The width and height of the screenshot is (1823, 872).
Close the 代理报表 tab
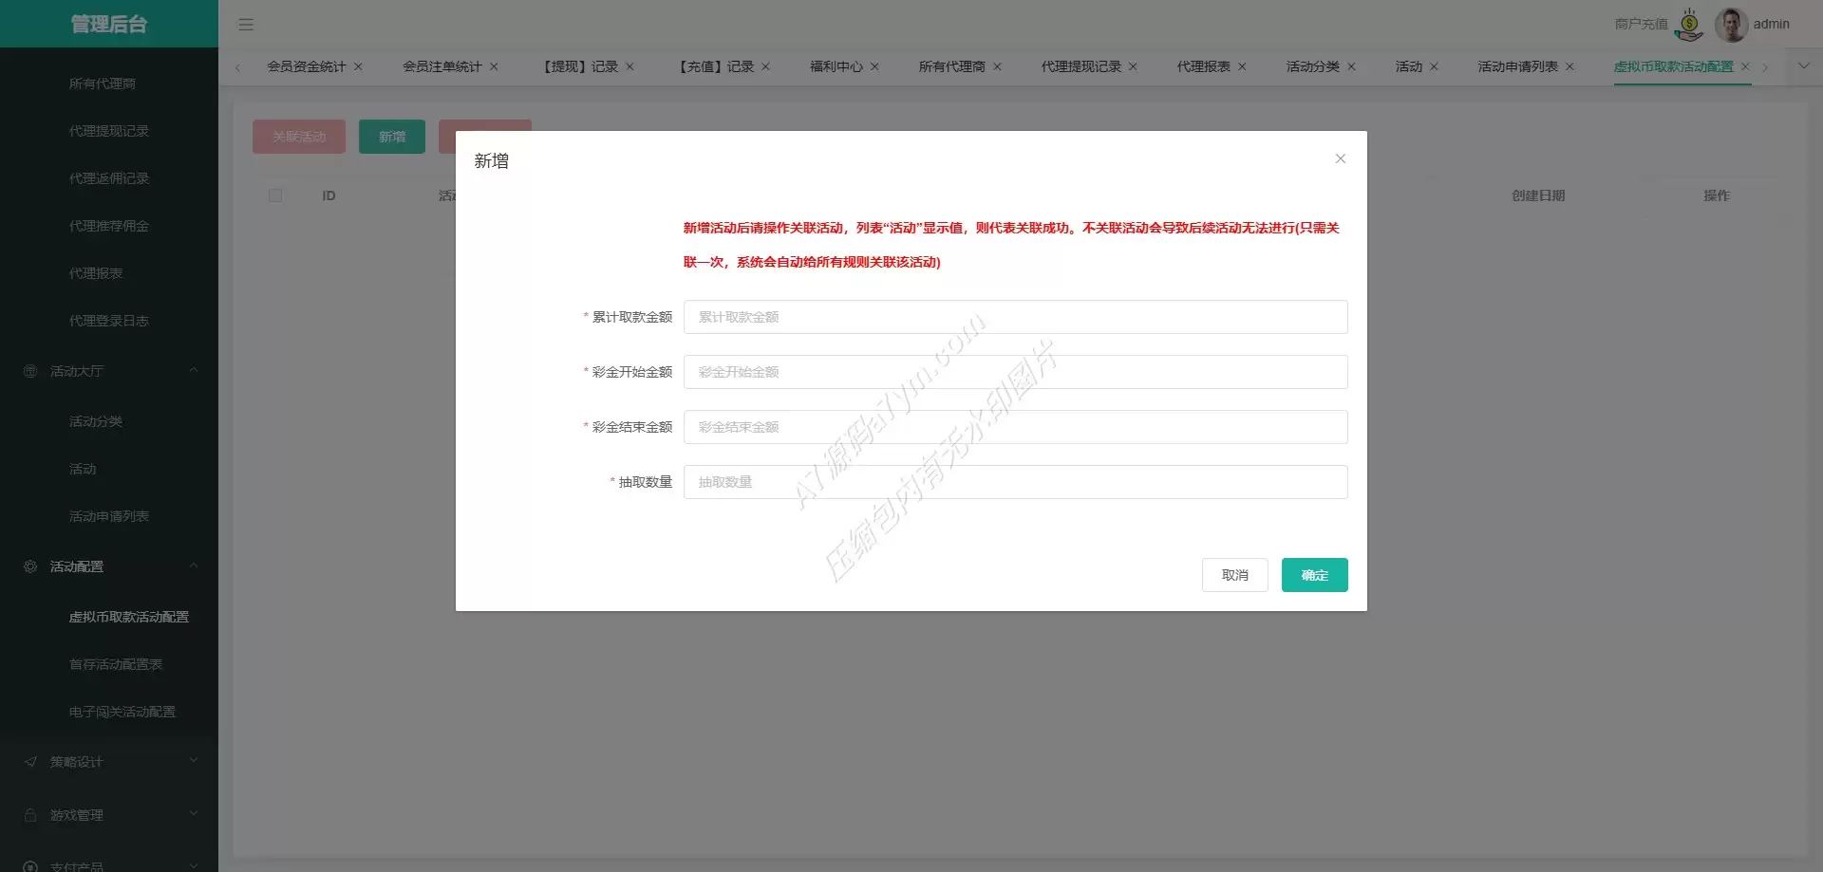[1242, 66]
